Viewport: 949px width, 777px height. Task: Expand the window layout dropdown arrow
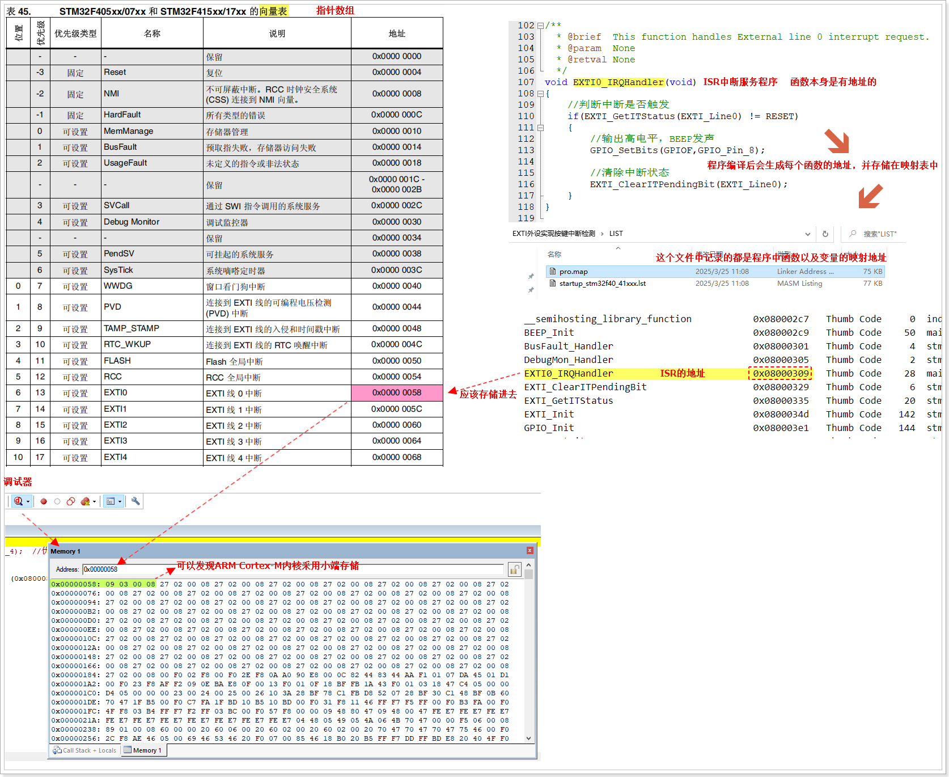[x=120, y=502]
